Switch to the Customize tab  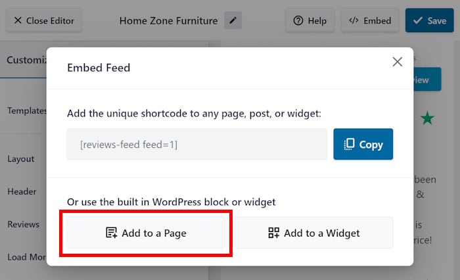coord(26,60)
